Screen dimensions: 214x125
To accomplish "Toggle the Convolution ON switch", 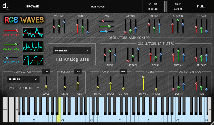I will tap(46, 72).
